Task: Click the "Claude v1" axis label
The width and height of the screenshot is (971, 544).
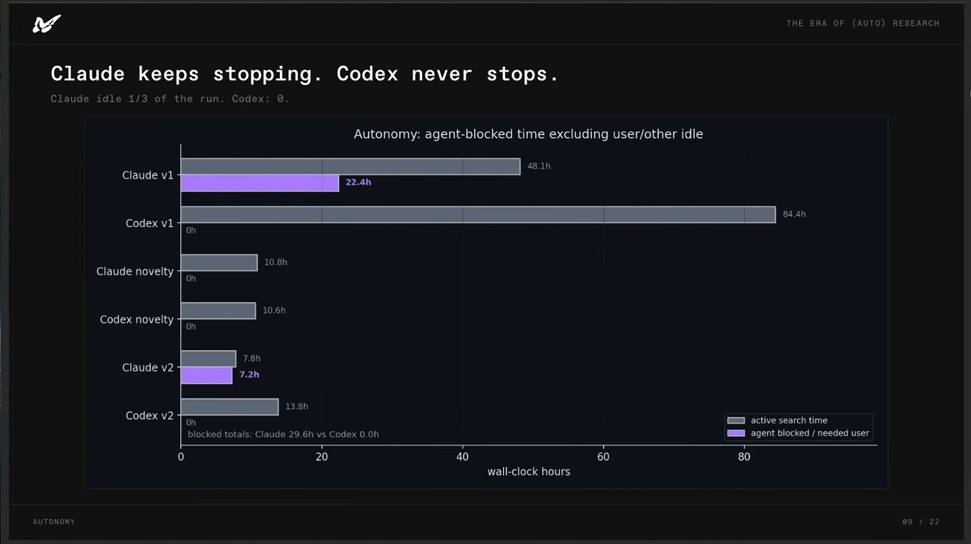Action: point(148,175)
